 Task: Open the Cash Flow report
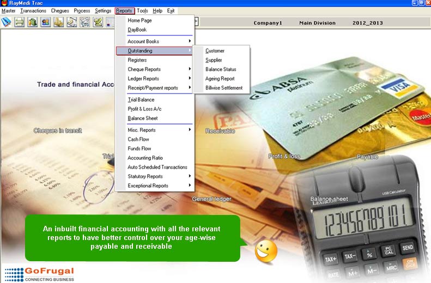coord(155,139)
